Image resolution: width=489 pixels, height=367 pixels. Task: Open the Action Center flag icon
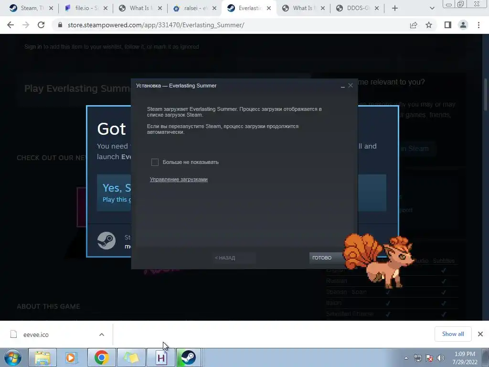point(429,358)
